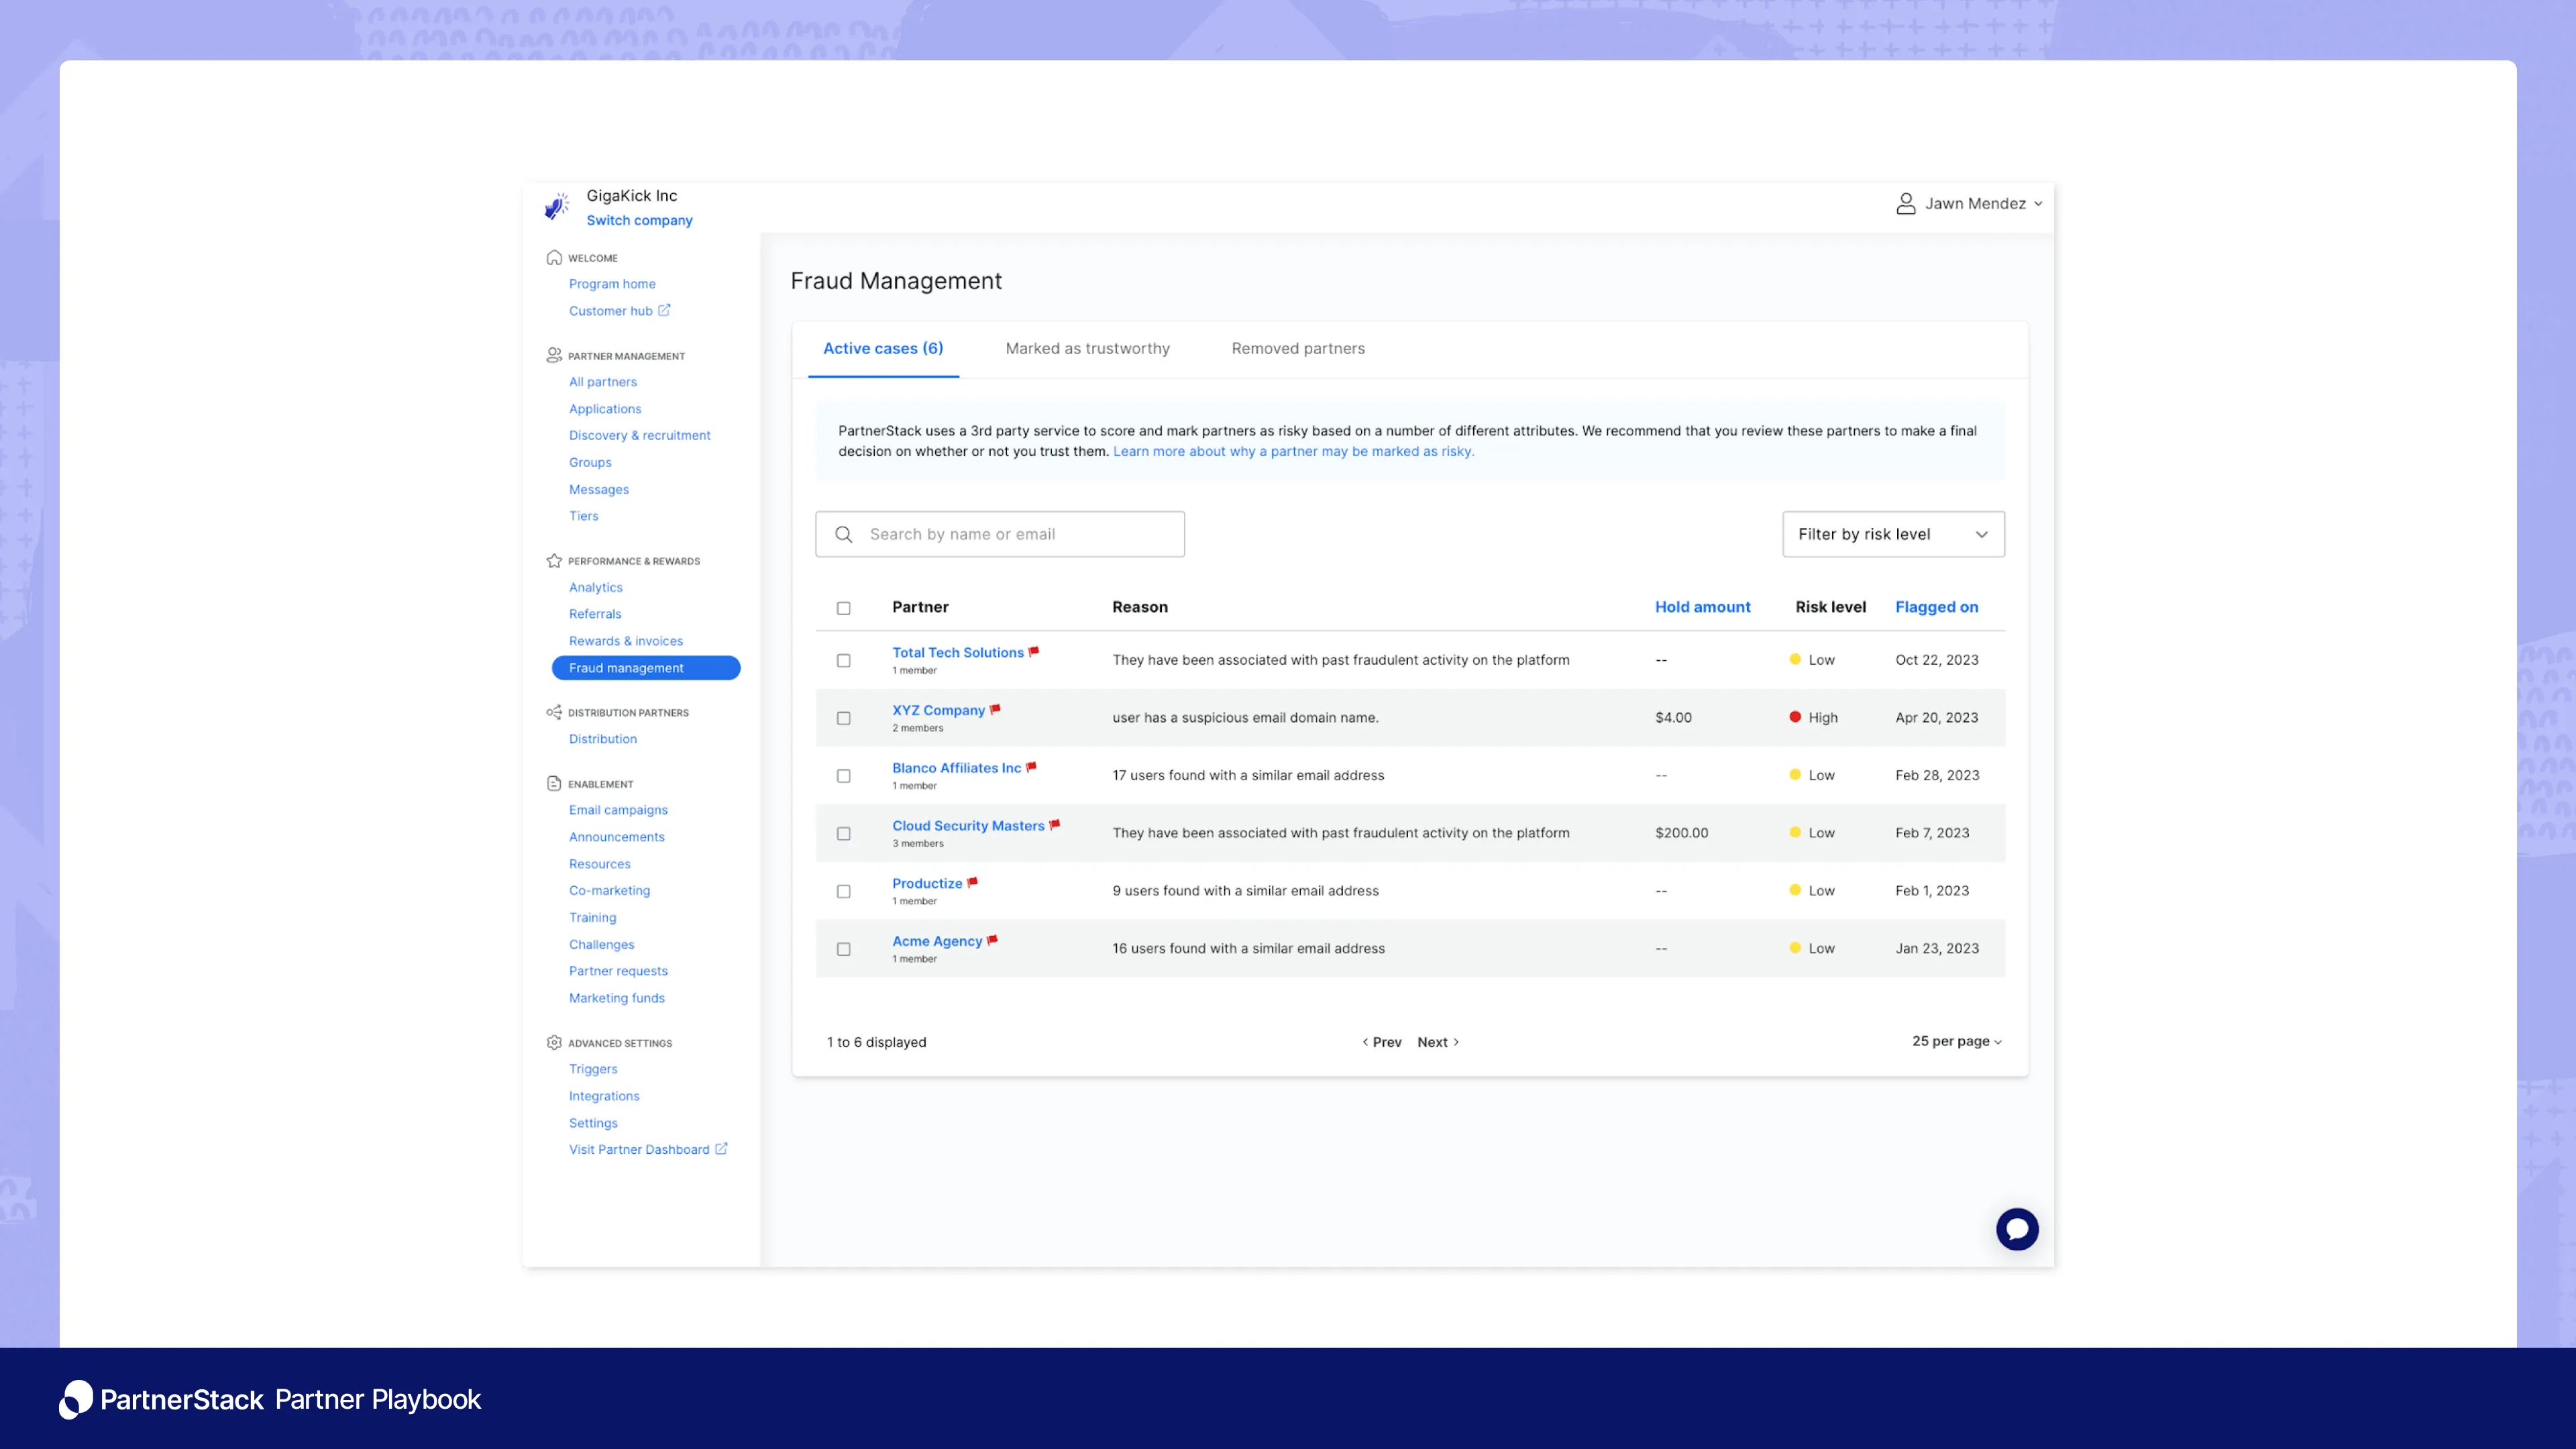
Task: Click the Switch company link
Action: [640, 220]
